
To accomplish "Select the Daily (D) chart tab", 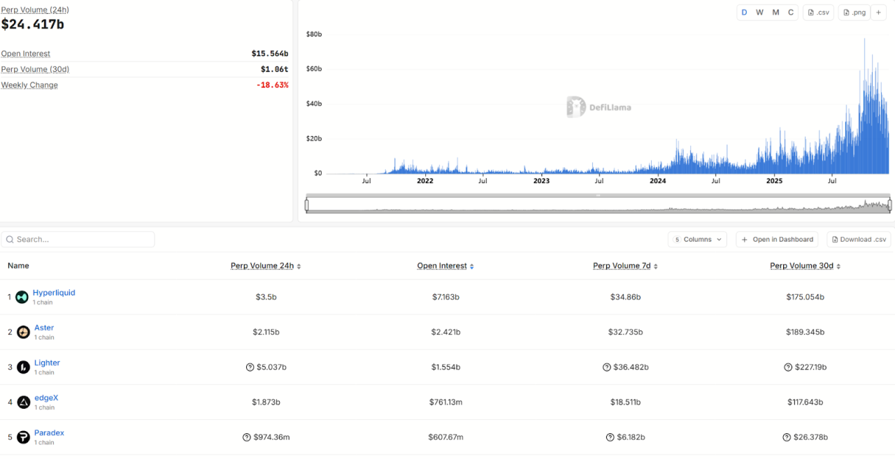I will 744,13.
